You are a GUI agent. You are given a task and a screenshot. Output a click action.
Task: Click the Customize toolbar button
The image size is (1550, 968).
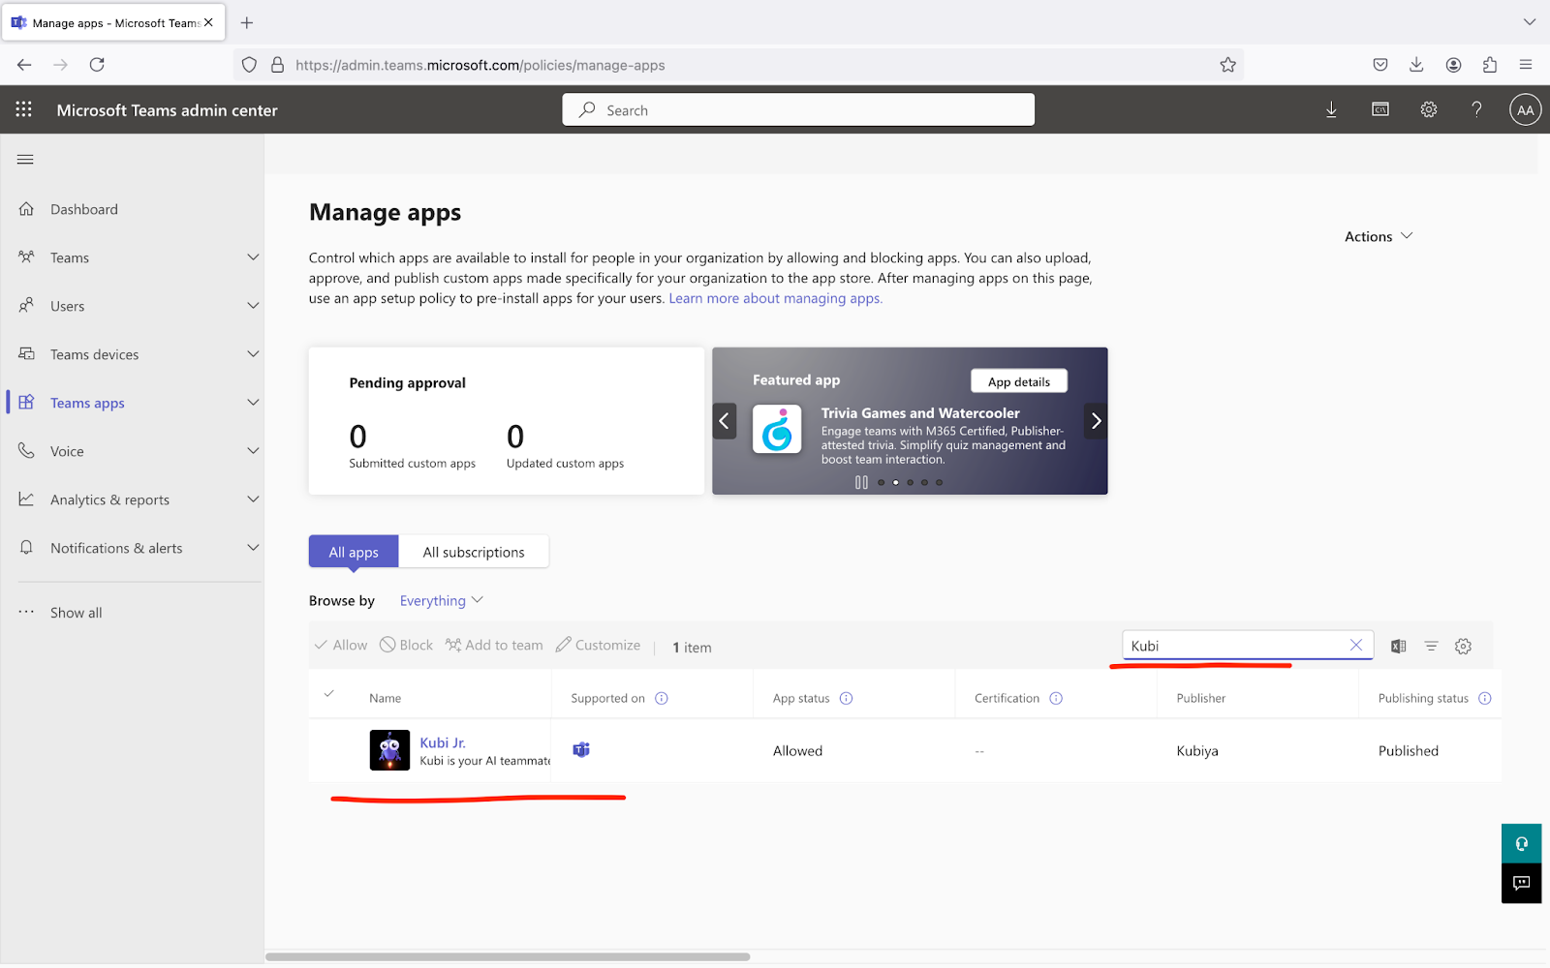598,646
